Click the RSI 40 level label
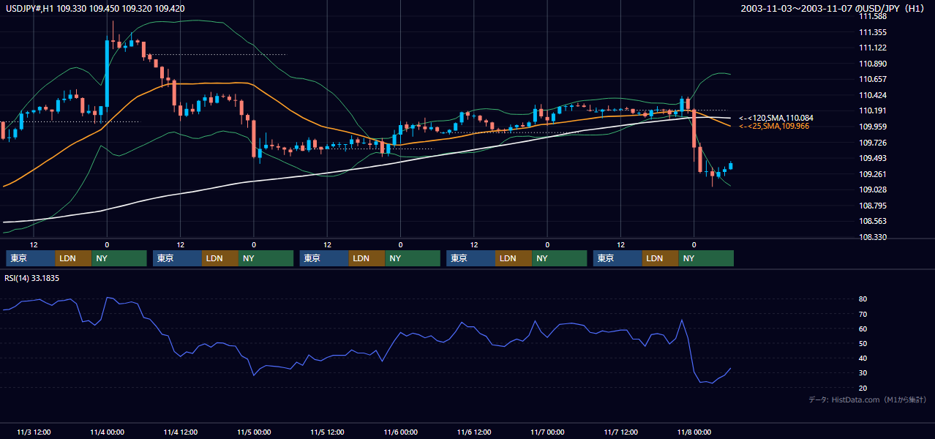Image resolution: width=935 pixels, height=439 pixels. tap(863, 358)
